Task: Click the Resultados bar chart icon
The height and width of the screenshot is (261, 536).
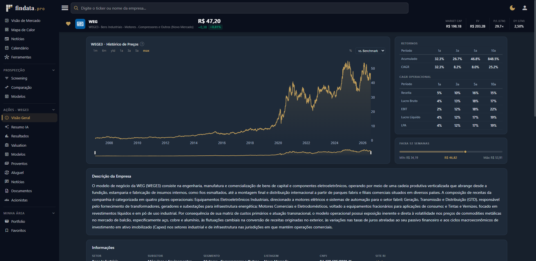Action: pyautogui.click(x=7, y=136)
